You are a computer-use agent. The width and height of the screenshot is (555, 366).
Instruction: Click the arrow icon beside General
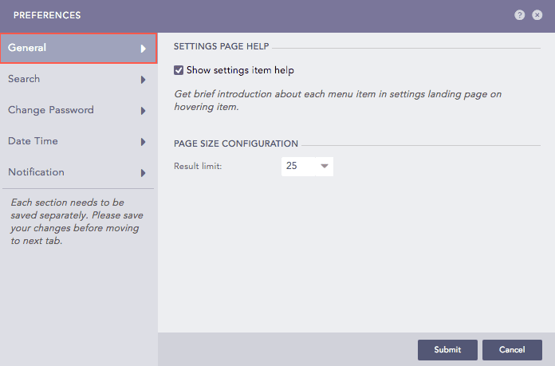pyautogui.click(x=144, y=48)
